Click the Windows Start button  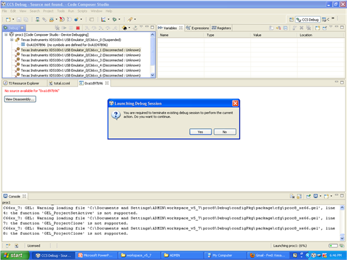click(x=15, y=256)
